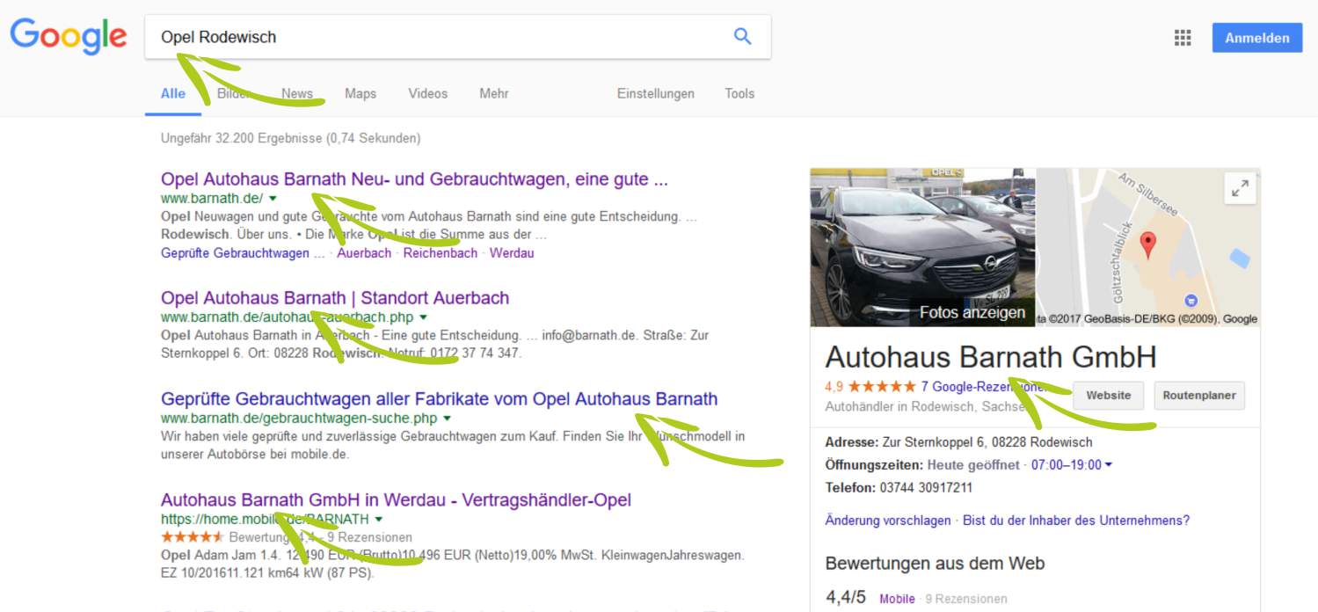
Task: Open the Reichenbach sitelink
Action: point(441,252)
